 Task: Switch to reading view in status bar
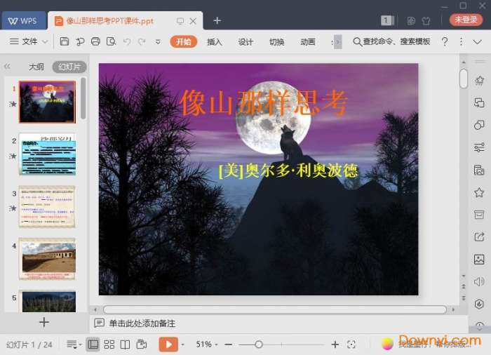point(125,344)
